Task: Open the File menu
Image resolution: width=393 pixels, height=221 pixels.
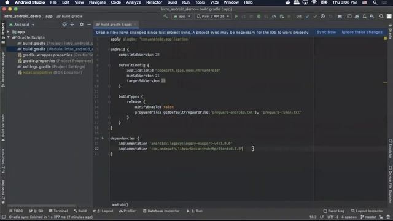Action: pos(53,2)
